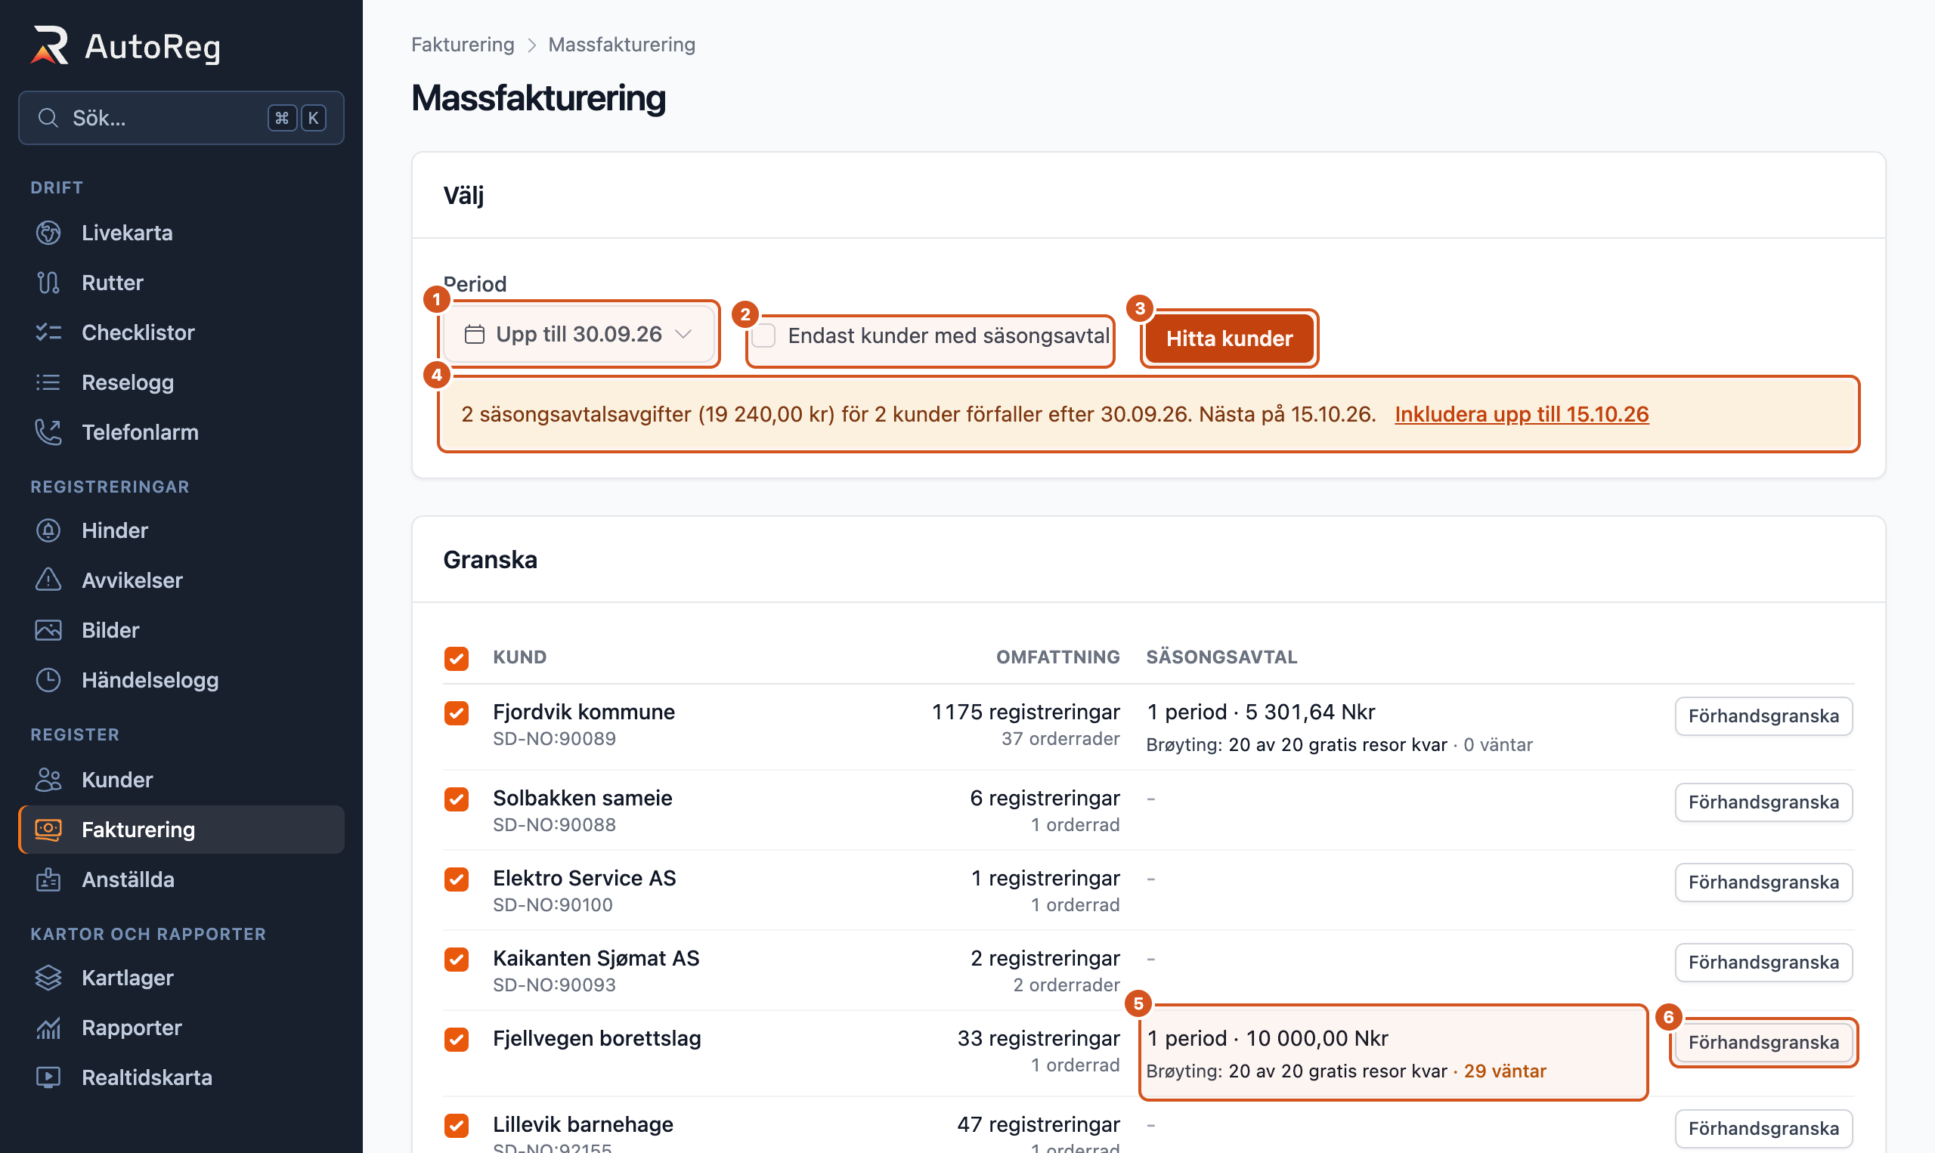This screenshot has width=1935, height=1153.
Task: Preview Fjordvik kommune with Förhandsgranska
Action: tap(1763, 716)
